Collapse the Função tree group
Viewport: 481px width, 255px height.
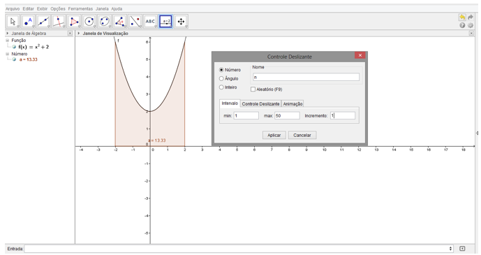tap(8, 41)
